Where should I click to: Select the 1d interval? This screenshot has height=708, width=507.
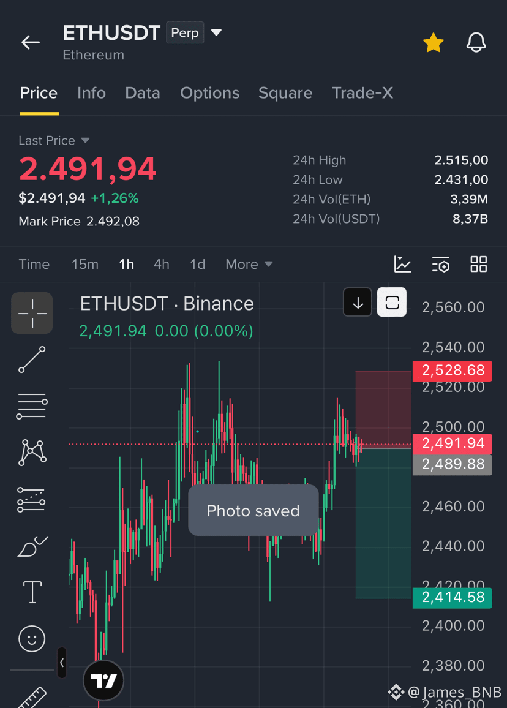pyautogui.click(x=197, y=264)
